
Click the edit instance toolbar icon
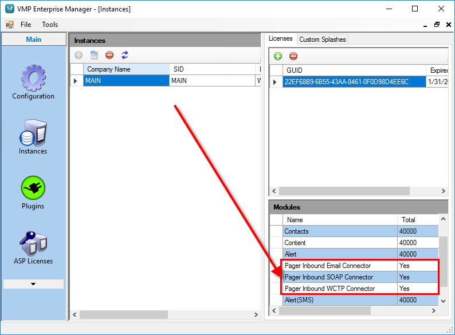pyautogui.click(x=94, y=56)
